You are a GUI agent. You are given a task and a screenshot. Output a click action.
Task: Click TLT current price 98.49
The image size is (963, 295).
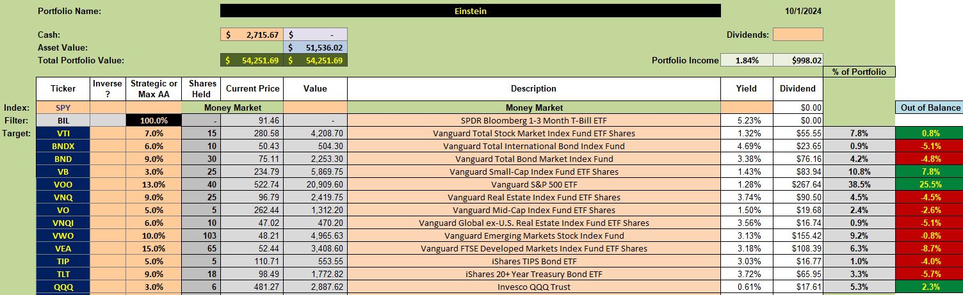tap(251, 274)
